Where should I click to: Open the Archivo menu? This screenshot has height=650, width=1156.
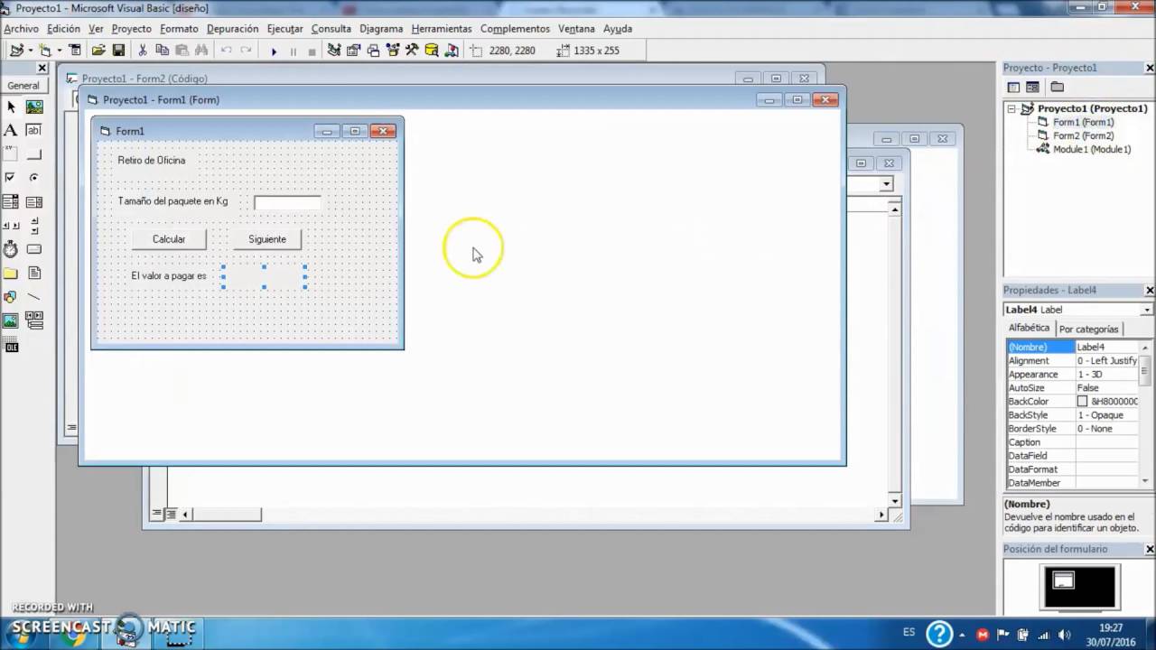click(22, 29)
